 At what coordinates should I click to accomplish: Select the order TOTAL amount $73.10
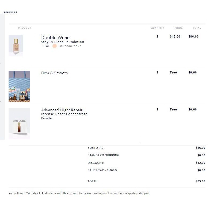(200, 181)
